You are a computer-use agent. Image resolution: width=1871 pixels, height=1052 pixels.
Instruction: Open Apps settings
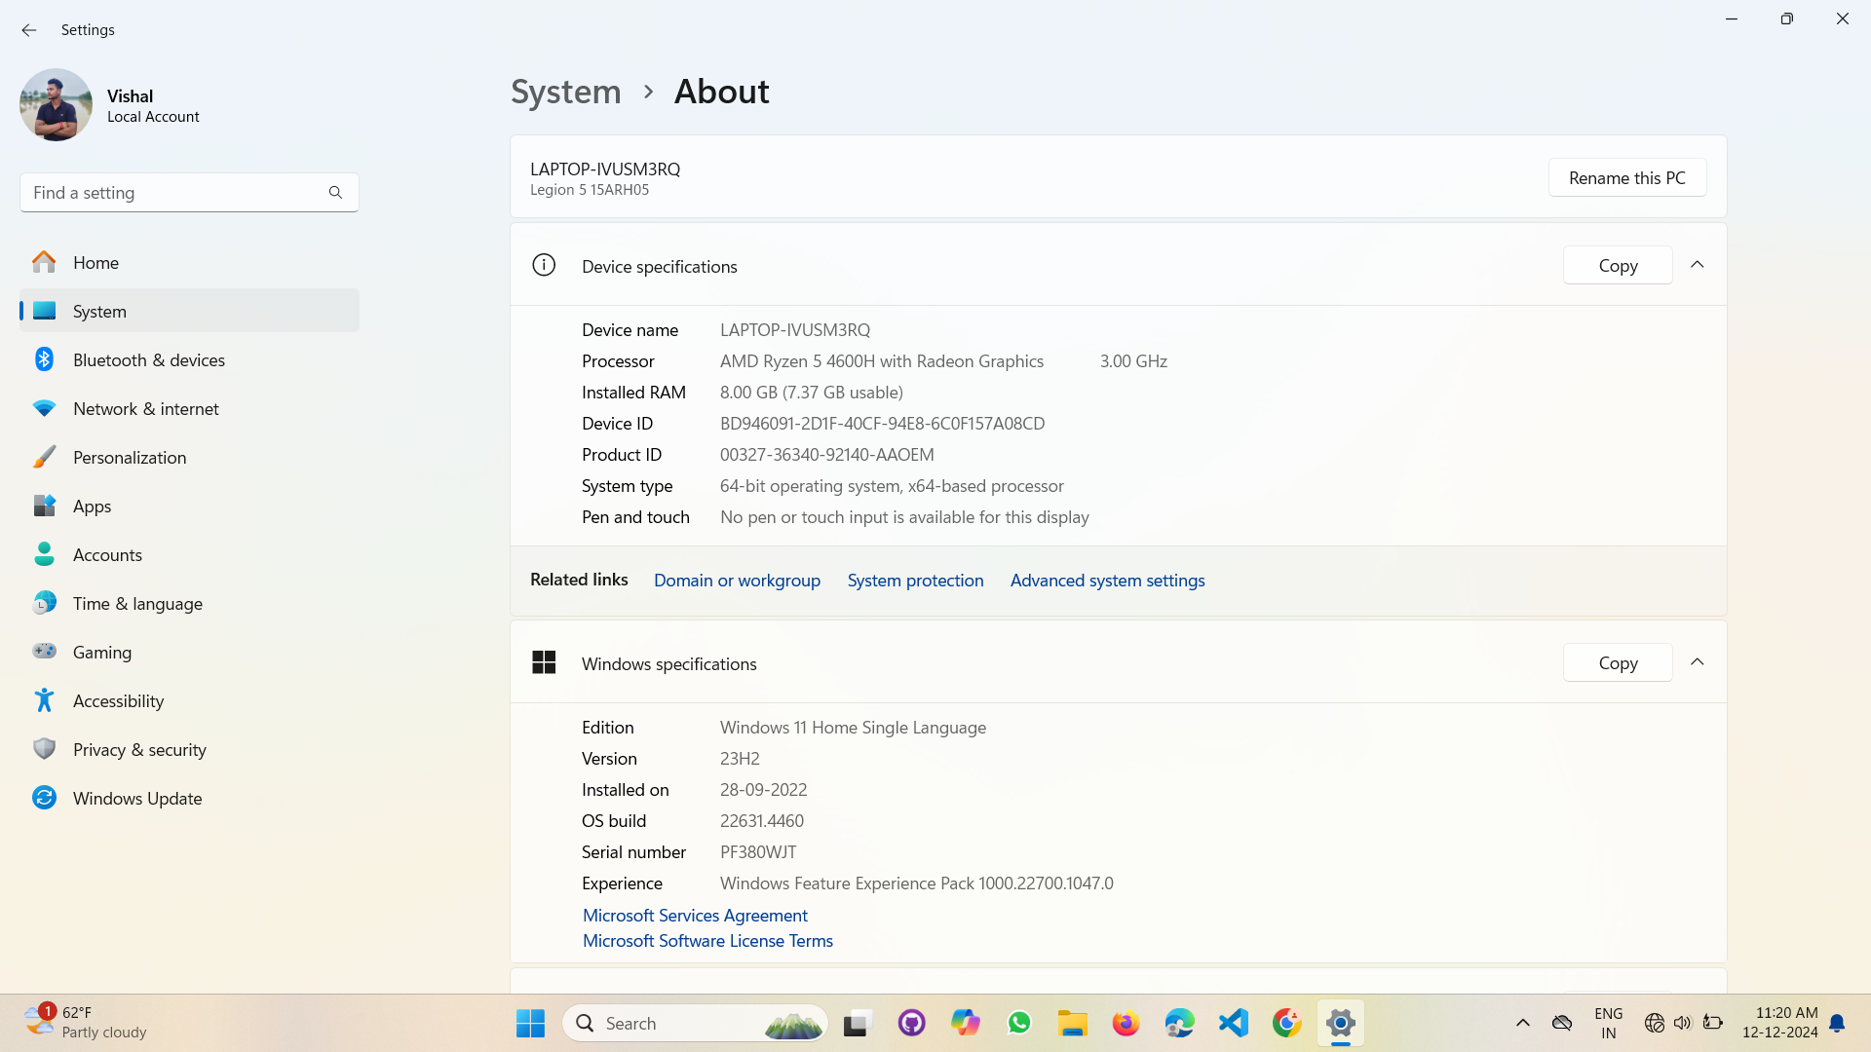189,507
